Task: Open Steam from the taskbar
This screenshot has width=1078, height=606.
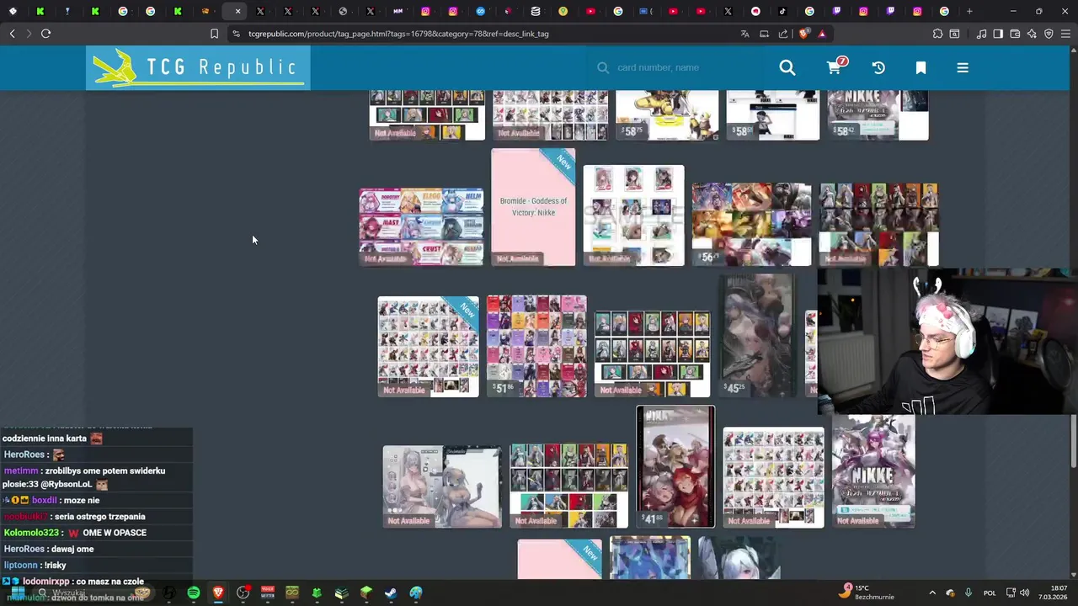Action: tap(391, 593)
